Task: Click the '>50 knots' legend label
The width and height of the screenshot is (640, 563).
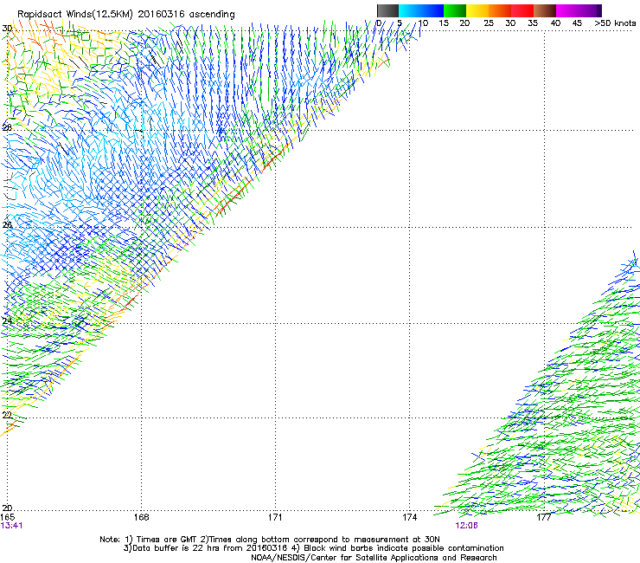Action: (615, 23)
